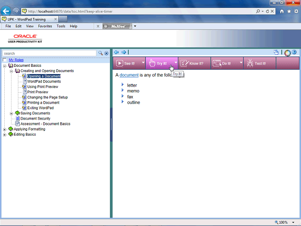Click the refresh icon in address bar
This screenshot has width=301, height=226.
coord(268,11)
